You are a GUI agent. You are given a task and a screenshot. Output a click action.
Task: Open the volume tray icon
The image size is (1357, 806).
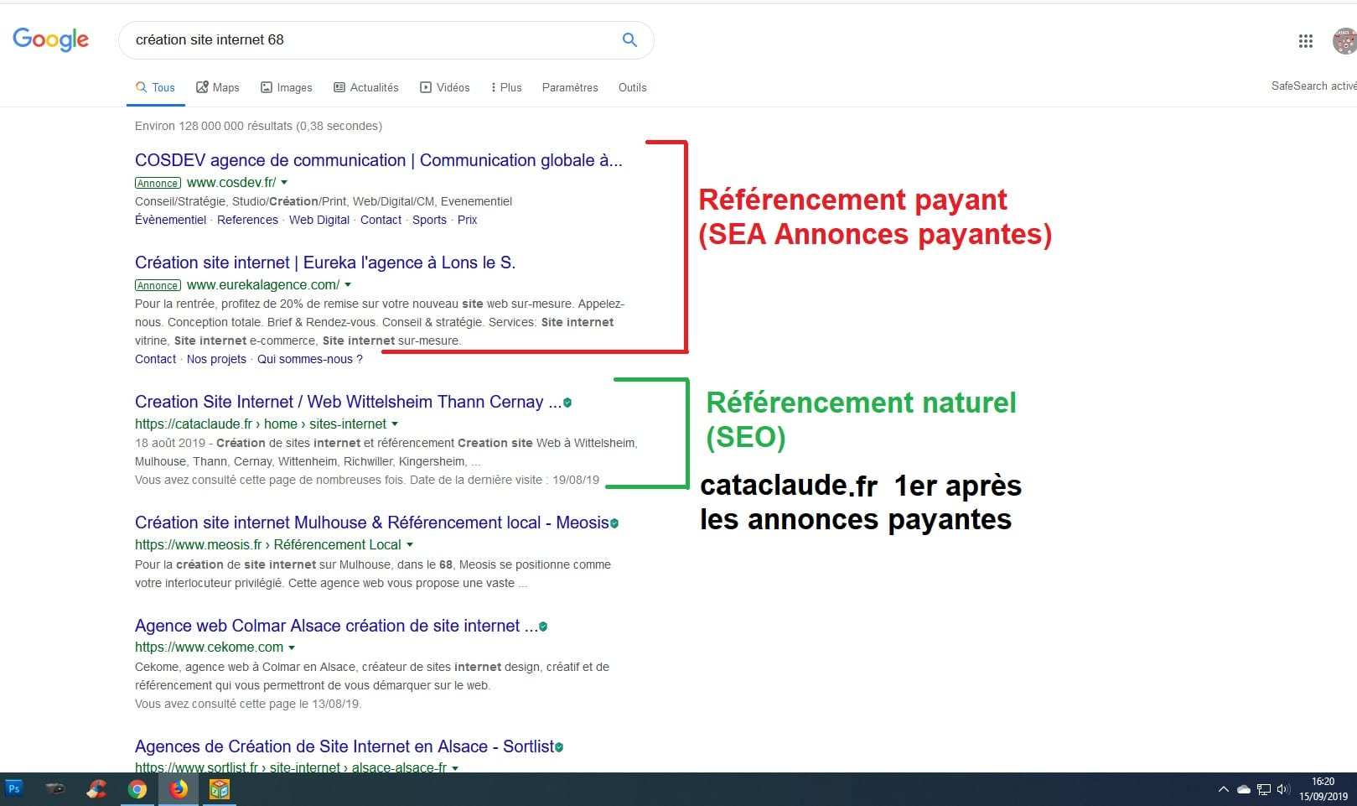coord(1283,789)
